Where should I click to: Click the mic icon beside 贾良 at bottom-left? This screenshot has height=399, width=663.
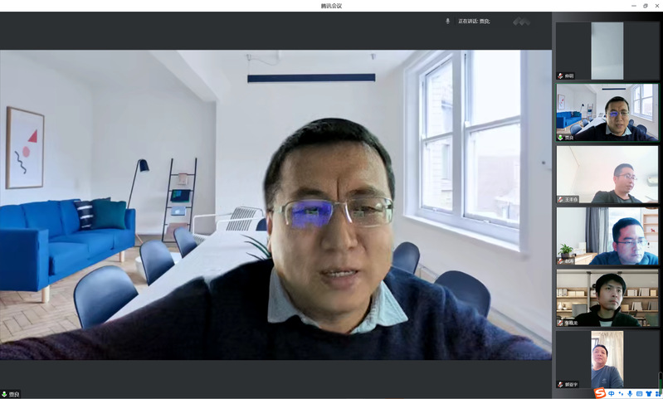coord(4,394)
